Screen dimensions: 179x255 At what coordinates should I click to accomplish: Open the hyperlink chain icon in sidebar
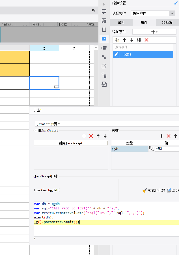point(104,57)
